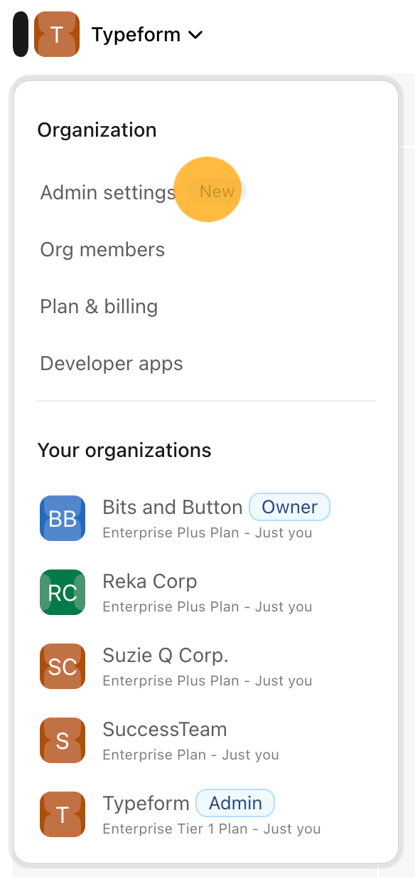The image size is (415, 877).
Task: Open Developer apps
Action: 112,364
